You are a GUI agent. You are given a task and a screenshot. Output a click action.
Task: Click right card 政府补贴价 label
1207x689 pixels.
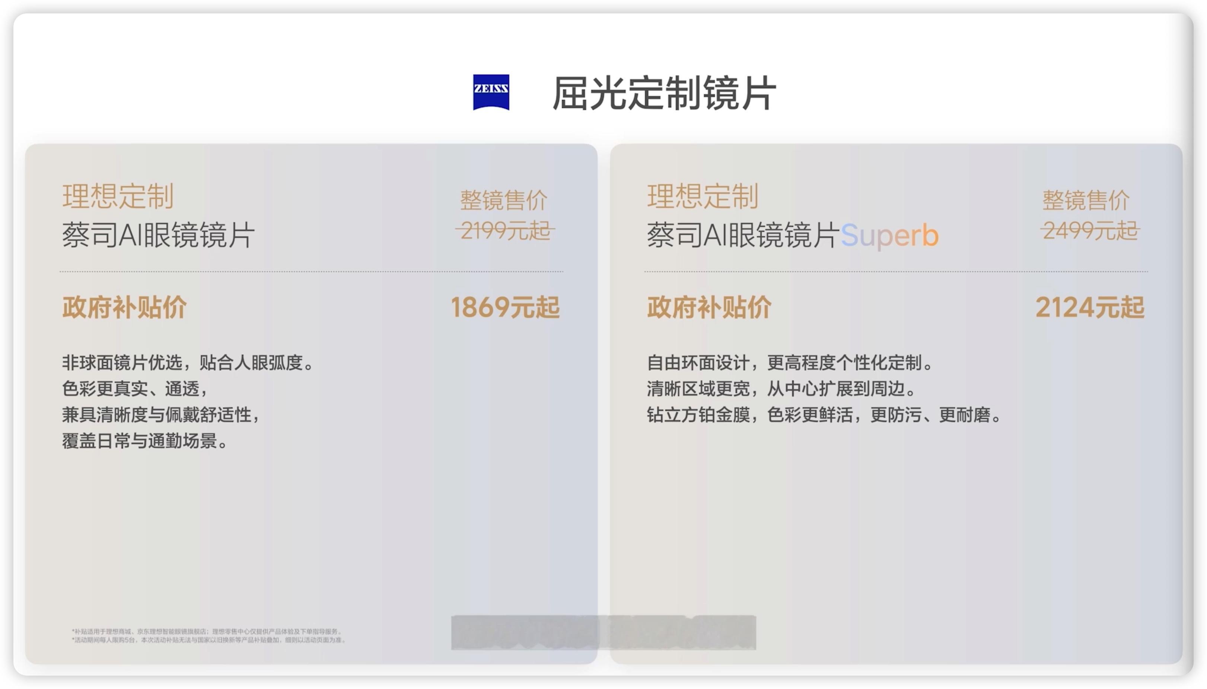[709, 307]
